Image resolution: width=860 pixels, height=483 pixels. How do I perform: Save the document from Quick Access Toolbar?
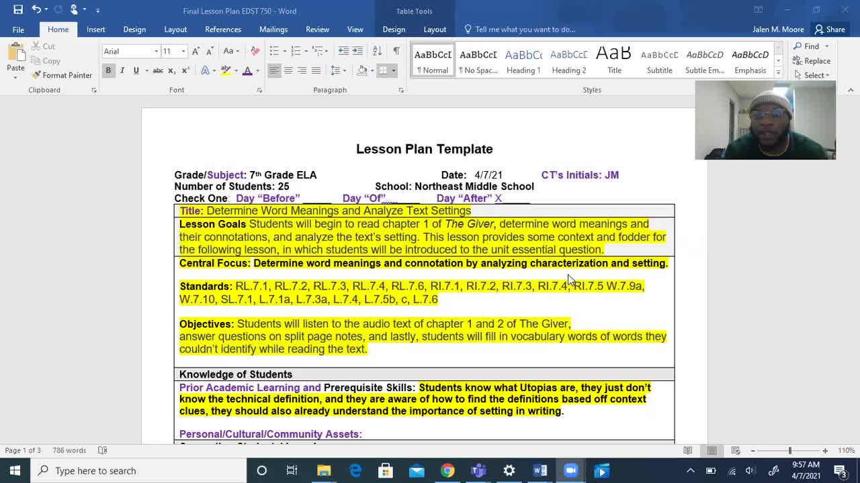coord(18,9)
